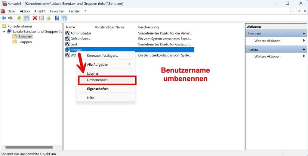Click Hilfe in the context menu
Screen dimensions: 308x156
pos(106,98)
